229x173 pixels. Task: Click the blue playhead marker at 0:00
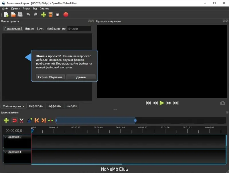(32, 131)
